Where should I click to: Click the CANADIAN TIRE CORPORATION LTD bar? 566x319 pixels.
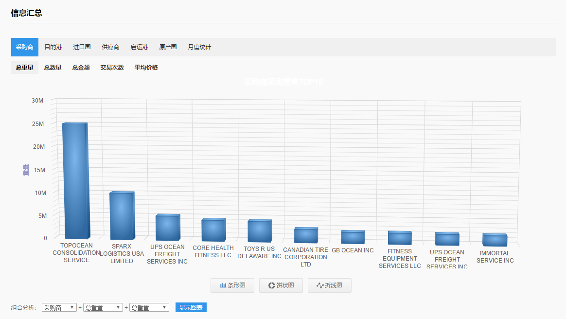306,235
